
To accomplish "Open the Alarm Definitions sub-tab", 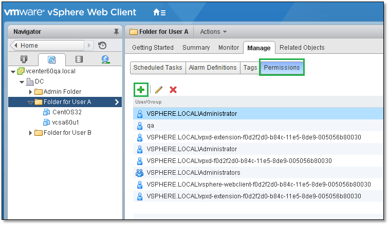I will point(213,68).
